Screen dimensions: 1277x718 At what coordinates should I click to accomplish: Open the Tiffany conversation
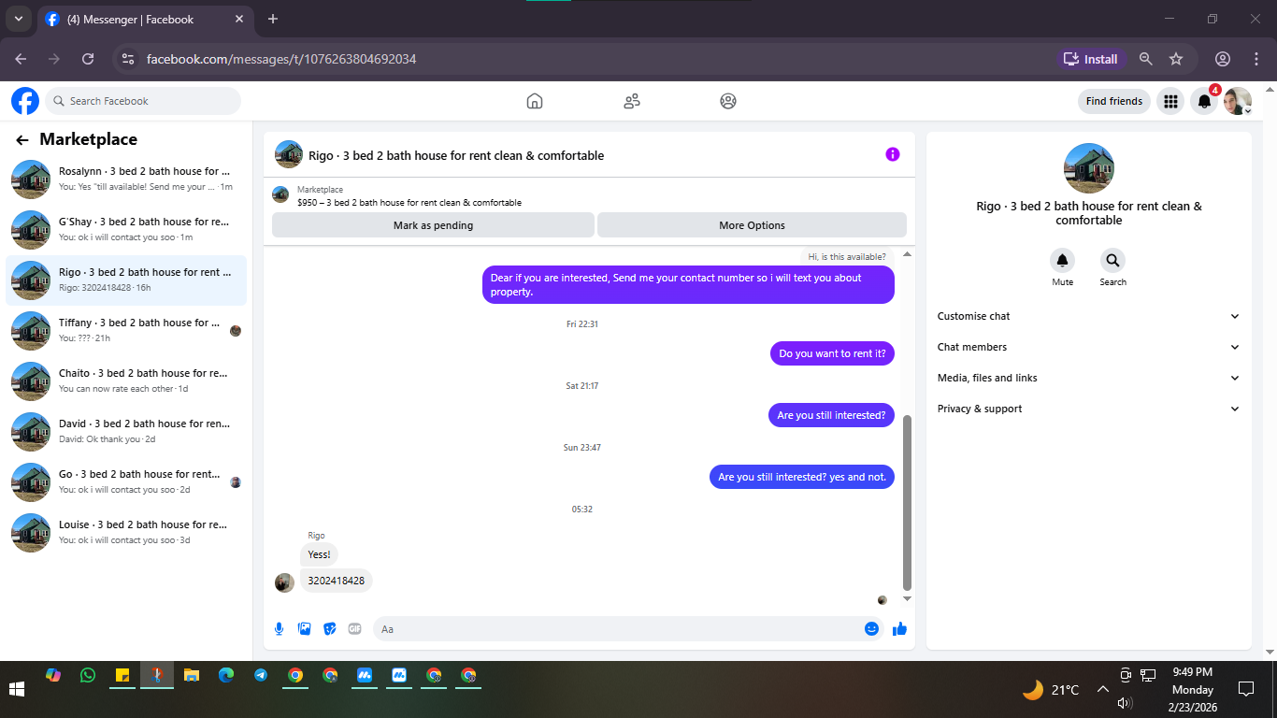(x=126, y=331)
